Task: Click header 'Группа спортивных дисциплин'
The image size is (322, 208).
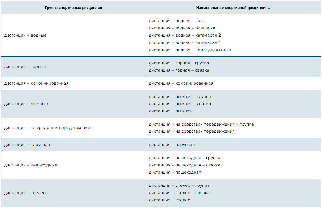Action: pos(73,8)
